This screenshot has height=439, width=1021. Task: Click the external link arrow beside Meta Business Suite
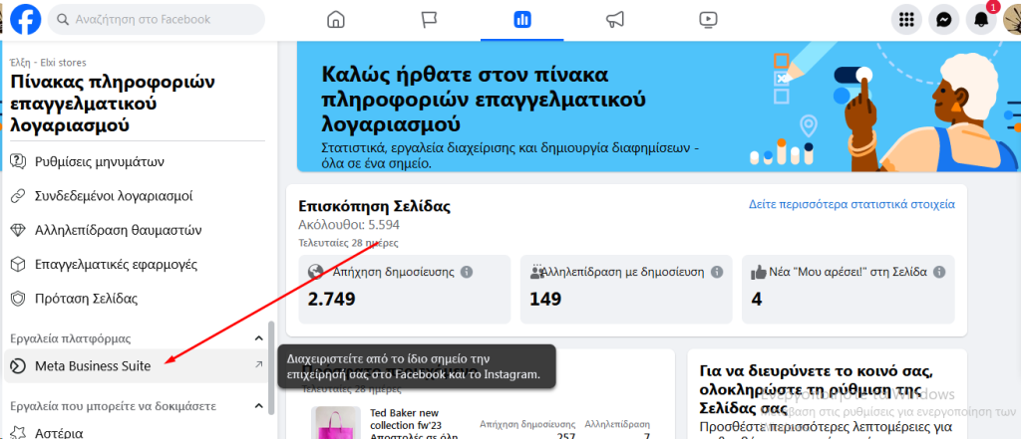click(258, 365)
